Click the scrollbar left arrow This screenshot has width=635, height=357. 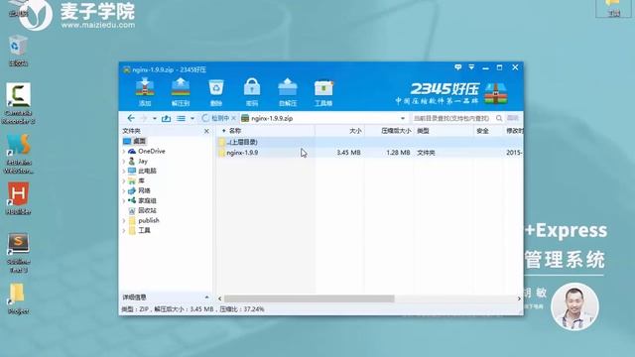220,298
